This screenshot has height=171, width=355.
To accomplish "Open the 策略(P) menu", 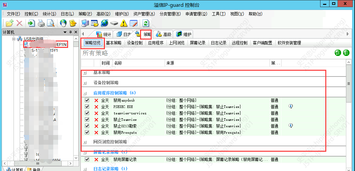I will pos(85,14).
